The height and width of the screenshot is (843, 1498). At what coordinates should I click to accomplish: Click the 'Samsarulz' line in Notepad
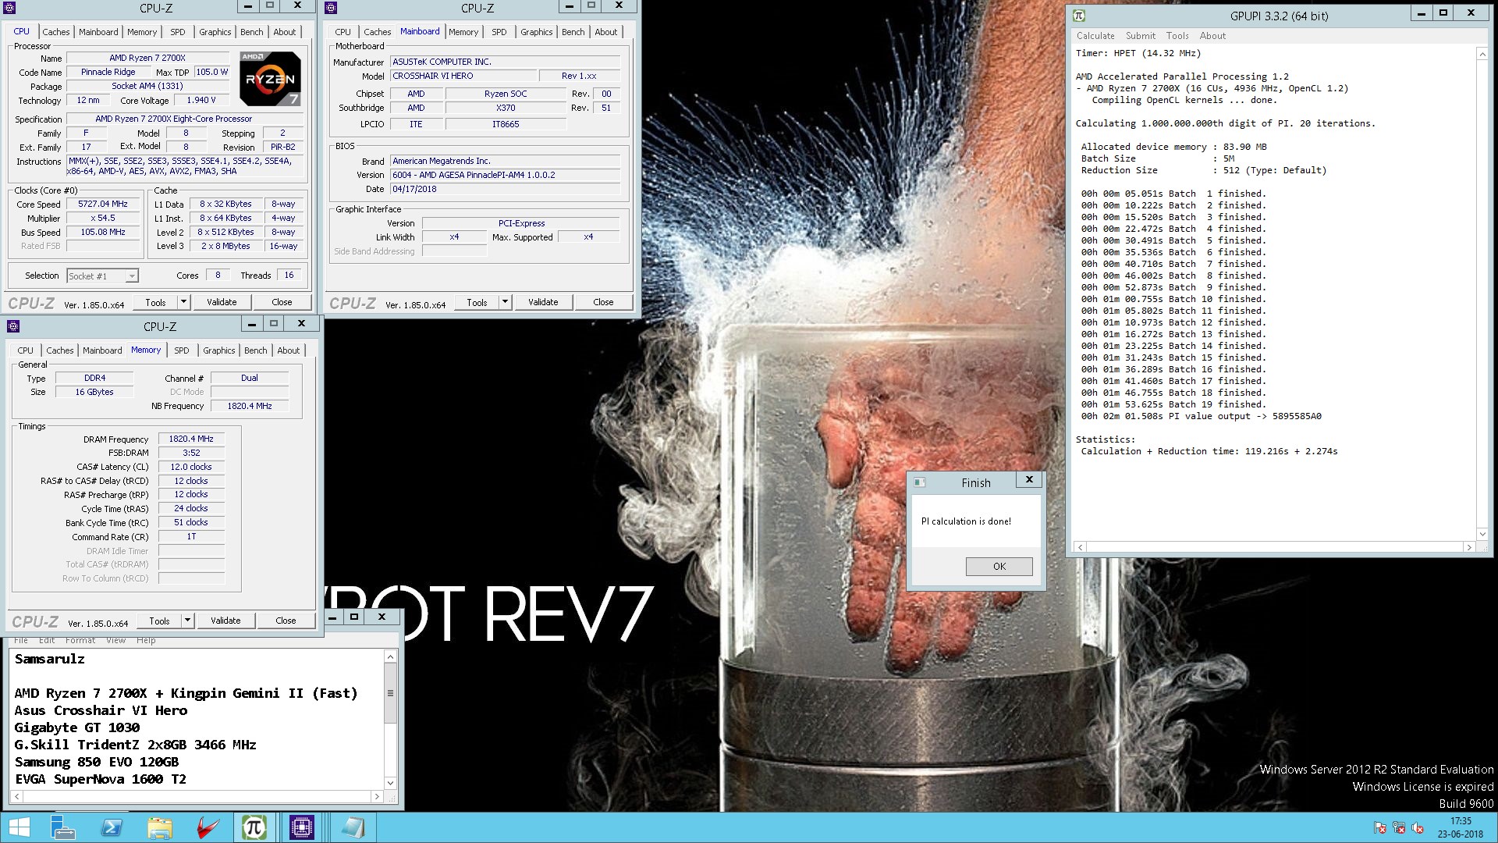coord(50,659)
